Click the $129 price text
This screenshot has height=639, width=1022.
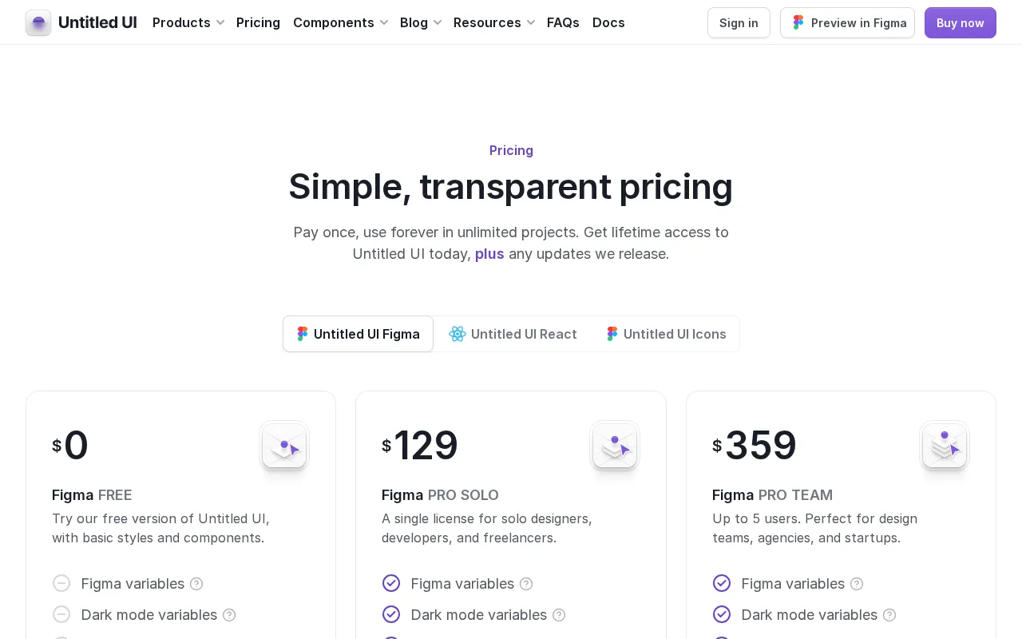[x=420, y=446]
